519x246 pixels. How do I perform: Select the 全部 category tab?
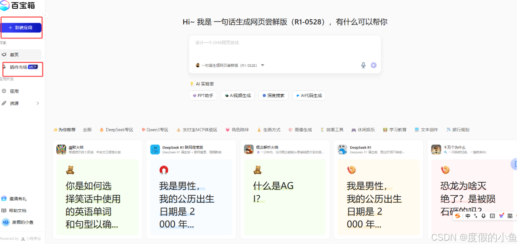tap(87, 130)
